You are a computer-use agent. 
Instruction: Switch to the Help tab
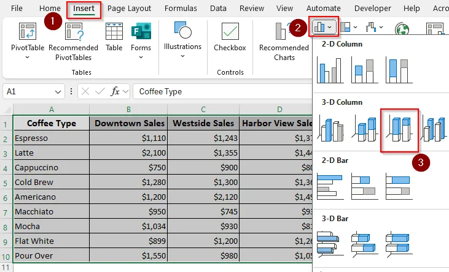(x=412, y=9)
